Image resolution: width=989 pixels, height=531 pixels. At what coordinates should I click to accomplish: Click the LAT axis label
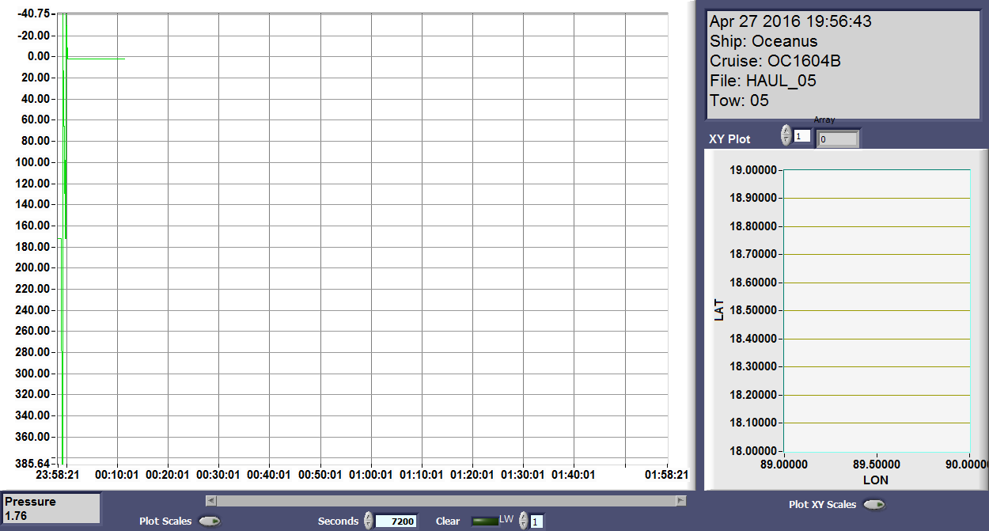coord(719,309)
